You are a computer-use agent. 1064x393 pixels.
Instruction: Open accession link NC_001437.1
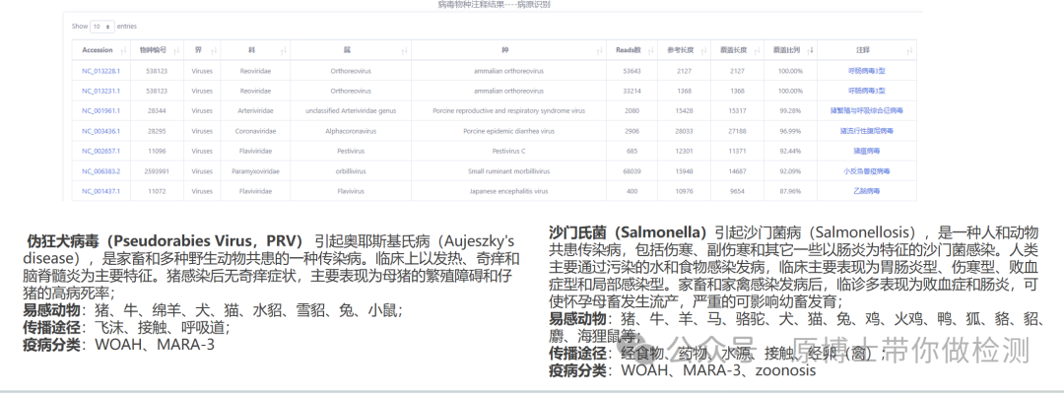101,191
